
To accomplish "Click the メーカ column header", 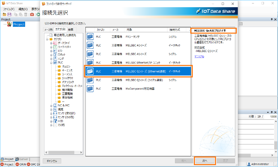I will coord(117,30).
